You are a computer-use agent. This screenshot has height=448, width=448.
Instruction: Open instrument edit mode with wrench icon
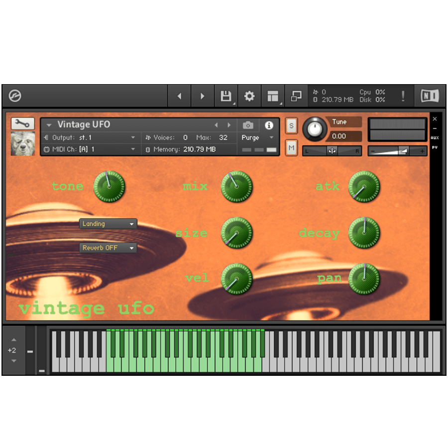[x=22, y=123]
